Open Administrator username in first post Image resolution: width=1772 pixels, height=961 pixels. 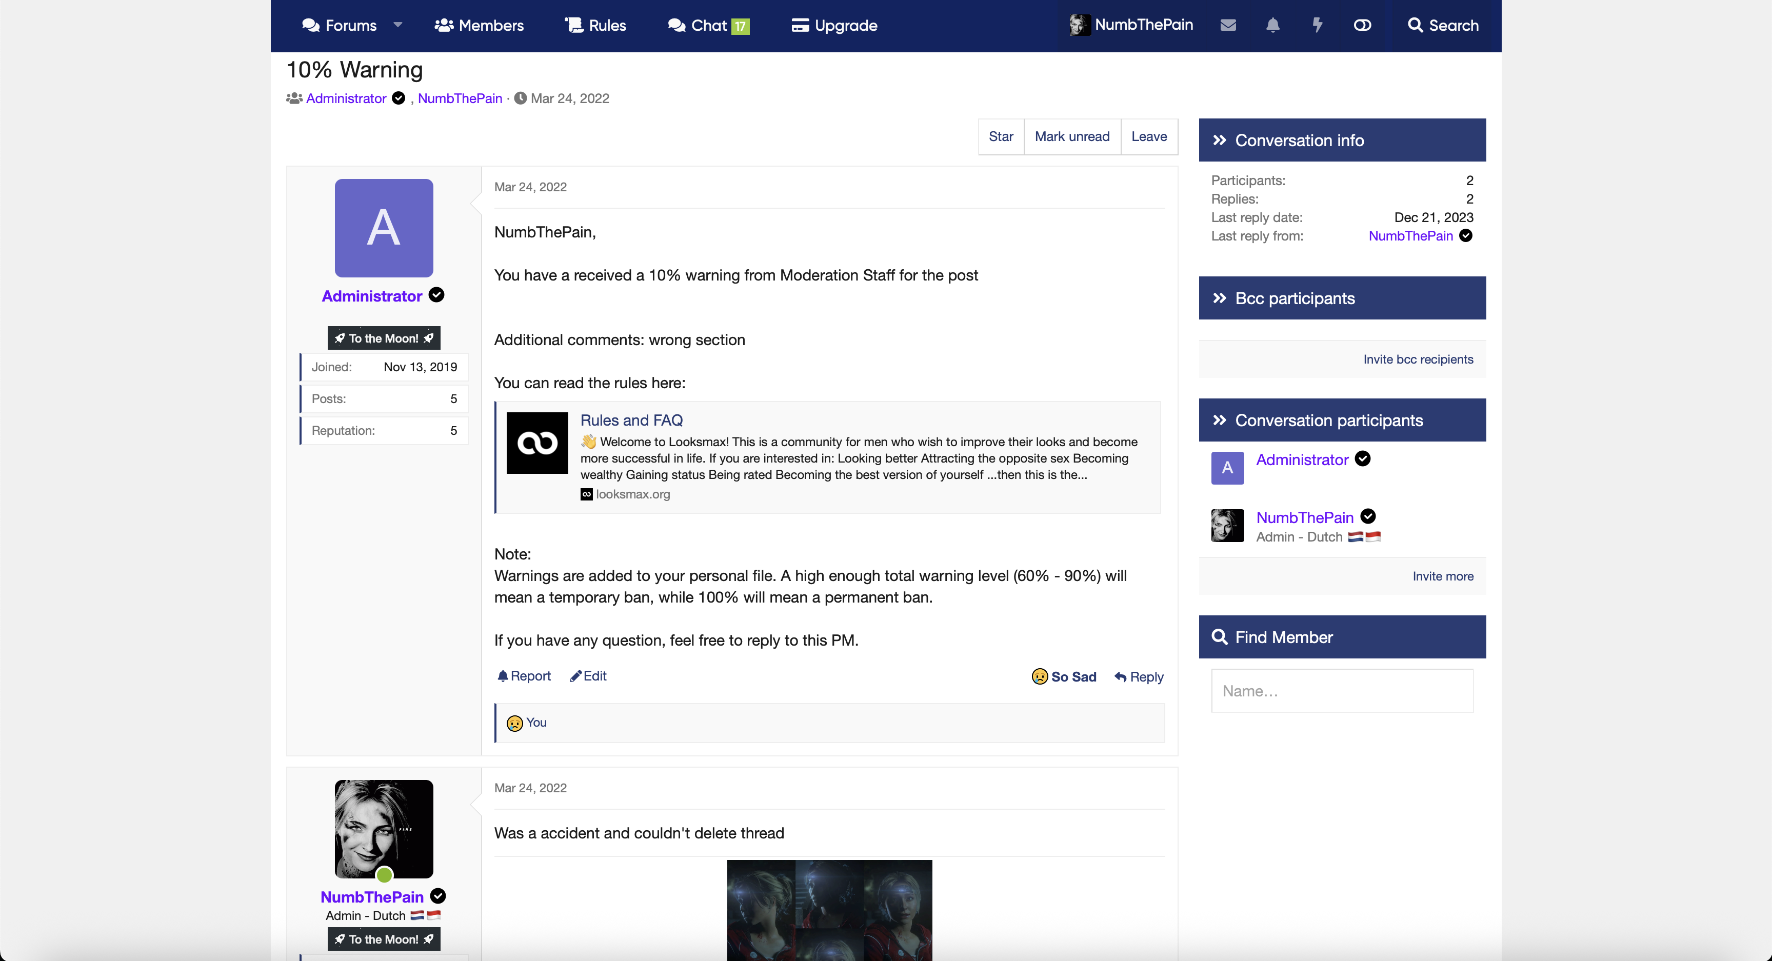pyautogui.click(x=371, y=296)
